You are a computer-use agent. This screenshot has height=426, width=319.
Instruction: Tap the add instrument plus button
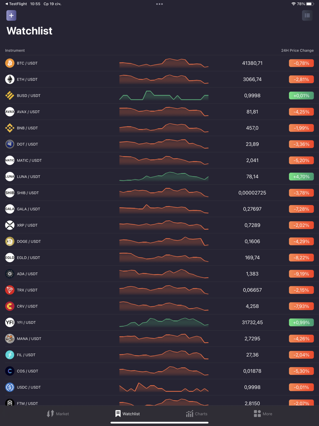coord(11,16)
